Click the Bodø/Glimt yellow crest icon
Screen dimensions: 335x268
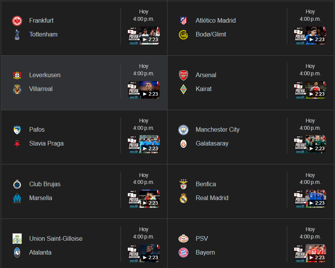[x=183, y=35]
